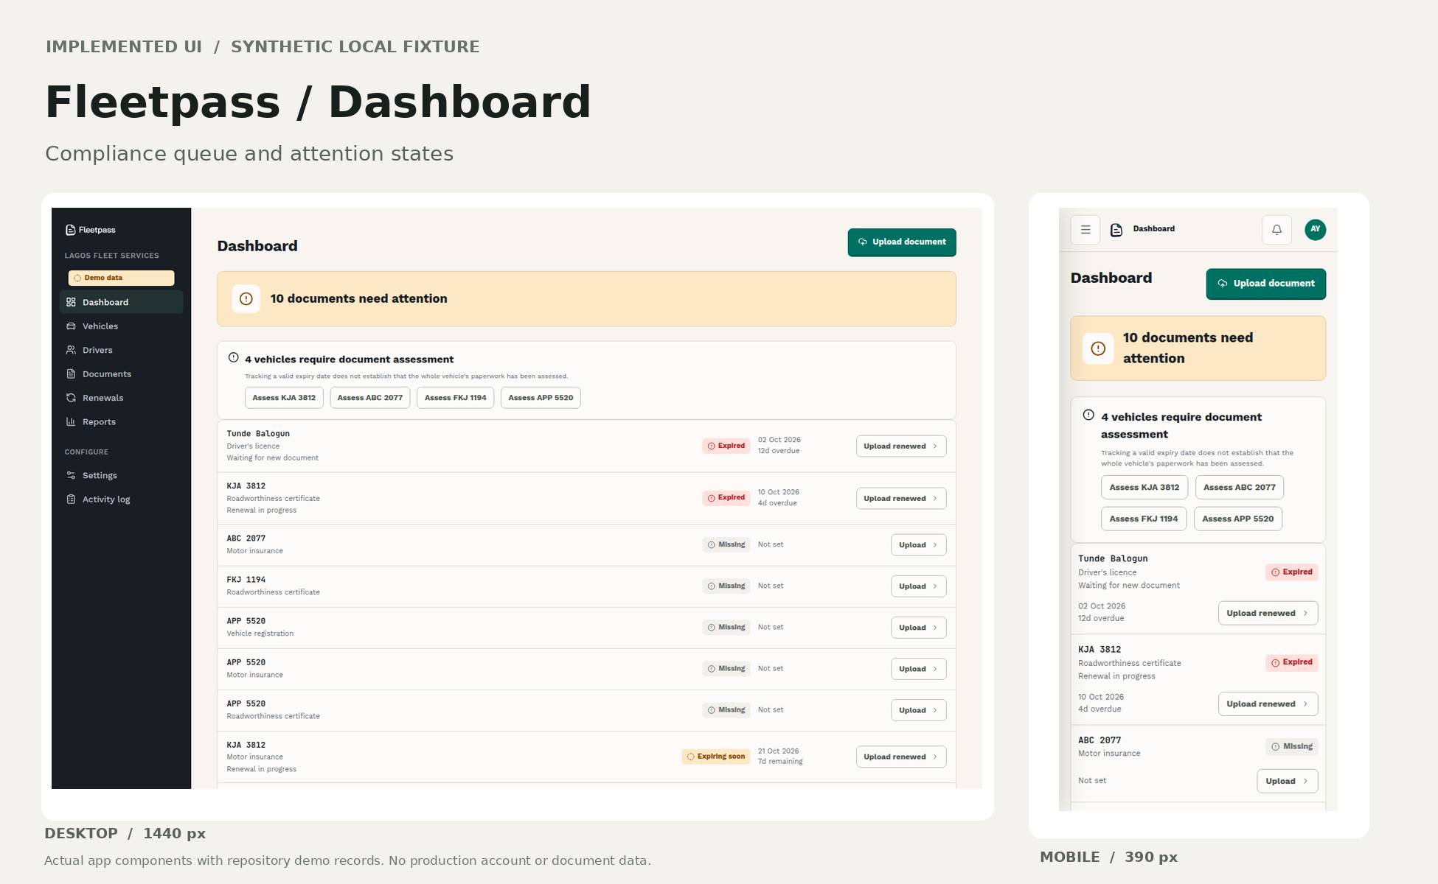Open Drivers in the desktop sidebar
This screenshot has height=884, width=1438.
121,350
